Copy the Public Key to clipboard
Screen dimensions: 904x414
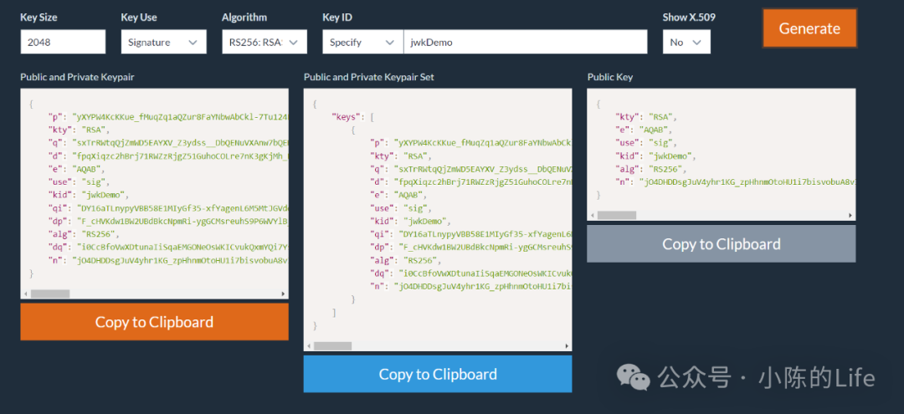[722, 243]
